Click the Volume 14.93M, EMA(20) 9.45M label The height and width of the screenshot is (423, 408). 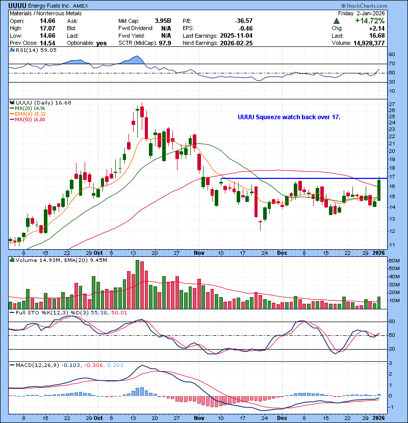61,260
